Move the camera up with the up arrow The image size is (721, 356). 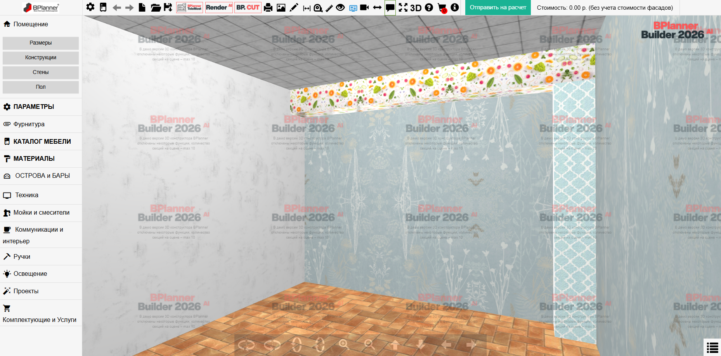point(395,344)
